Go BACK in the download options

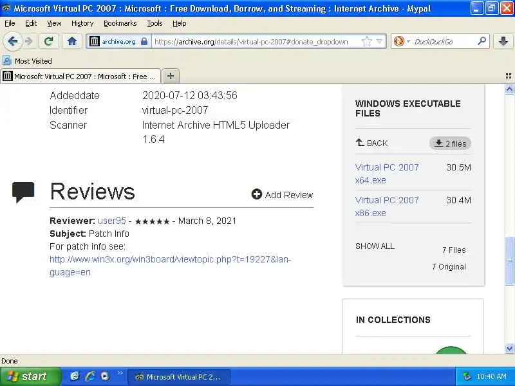(371, 143)
